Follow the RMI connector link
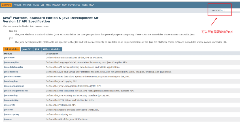Image resolution: width=240 pixels, height=123 pixels. (66, 91)
